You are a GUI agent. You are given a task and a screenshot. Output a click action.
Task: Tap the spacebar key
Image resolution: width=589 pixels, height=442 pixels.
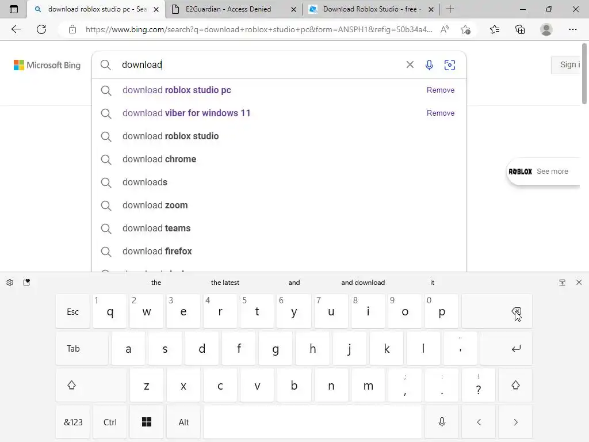point(312,422)
